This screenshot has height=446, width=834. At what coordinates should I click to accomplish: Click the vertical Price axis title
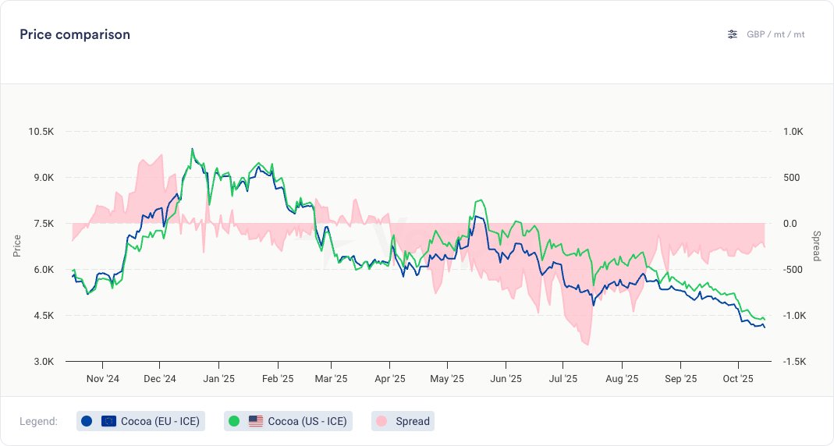17,246
